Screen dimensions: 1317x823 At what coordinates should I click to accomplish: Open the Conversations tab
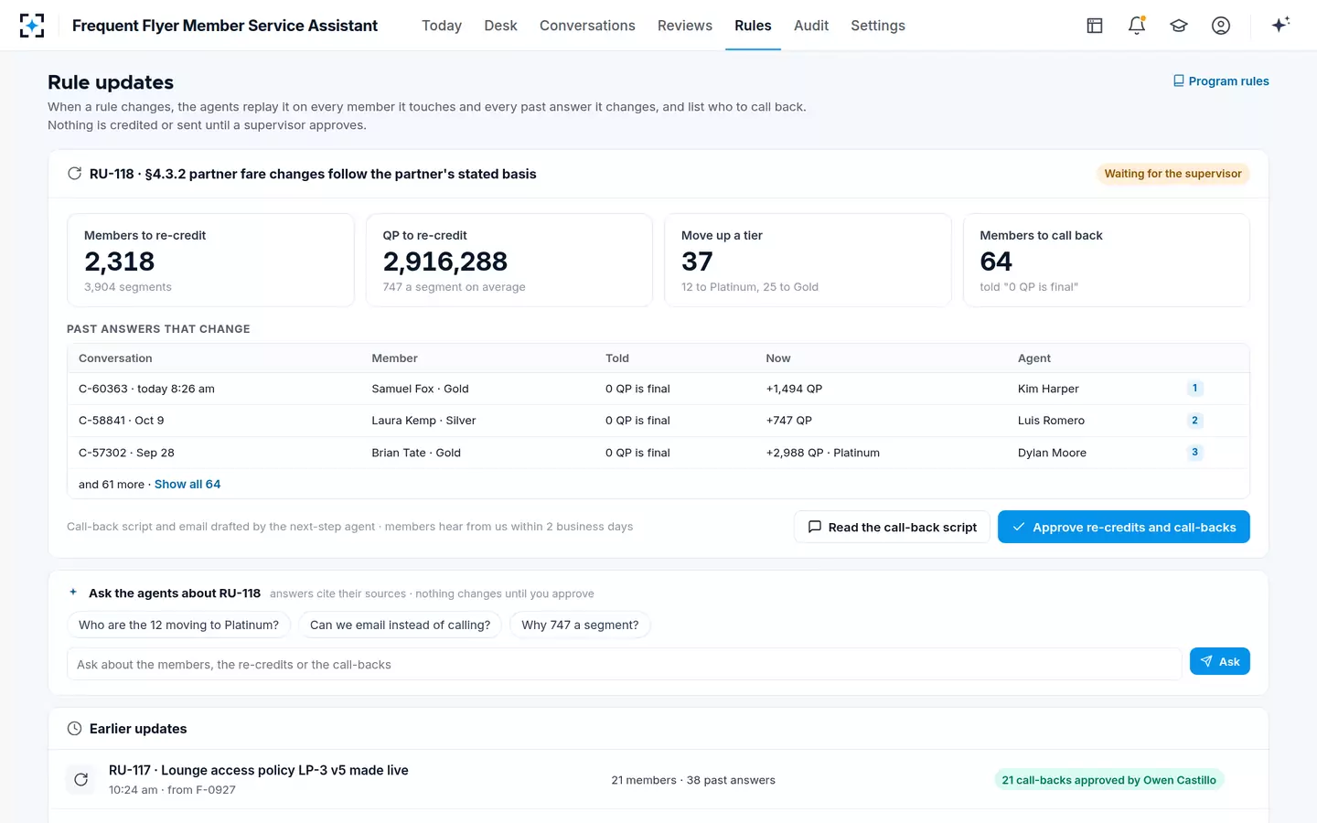587,26
